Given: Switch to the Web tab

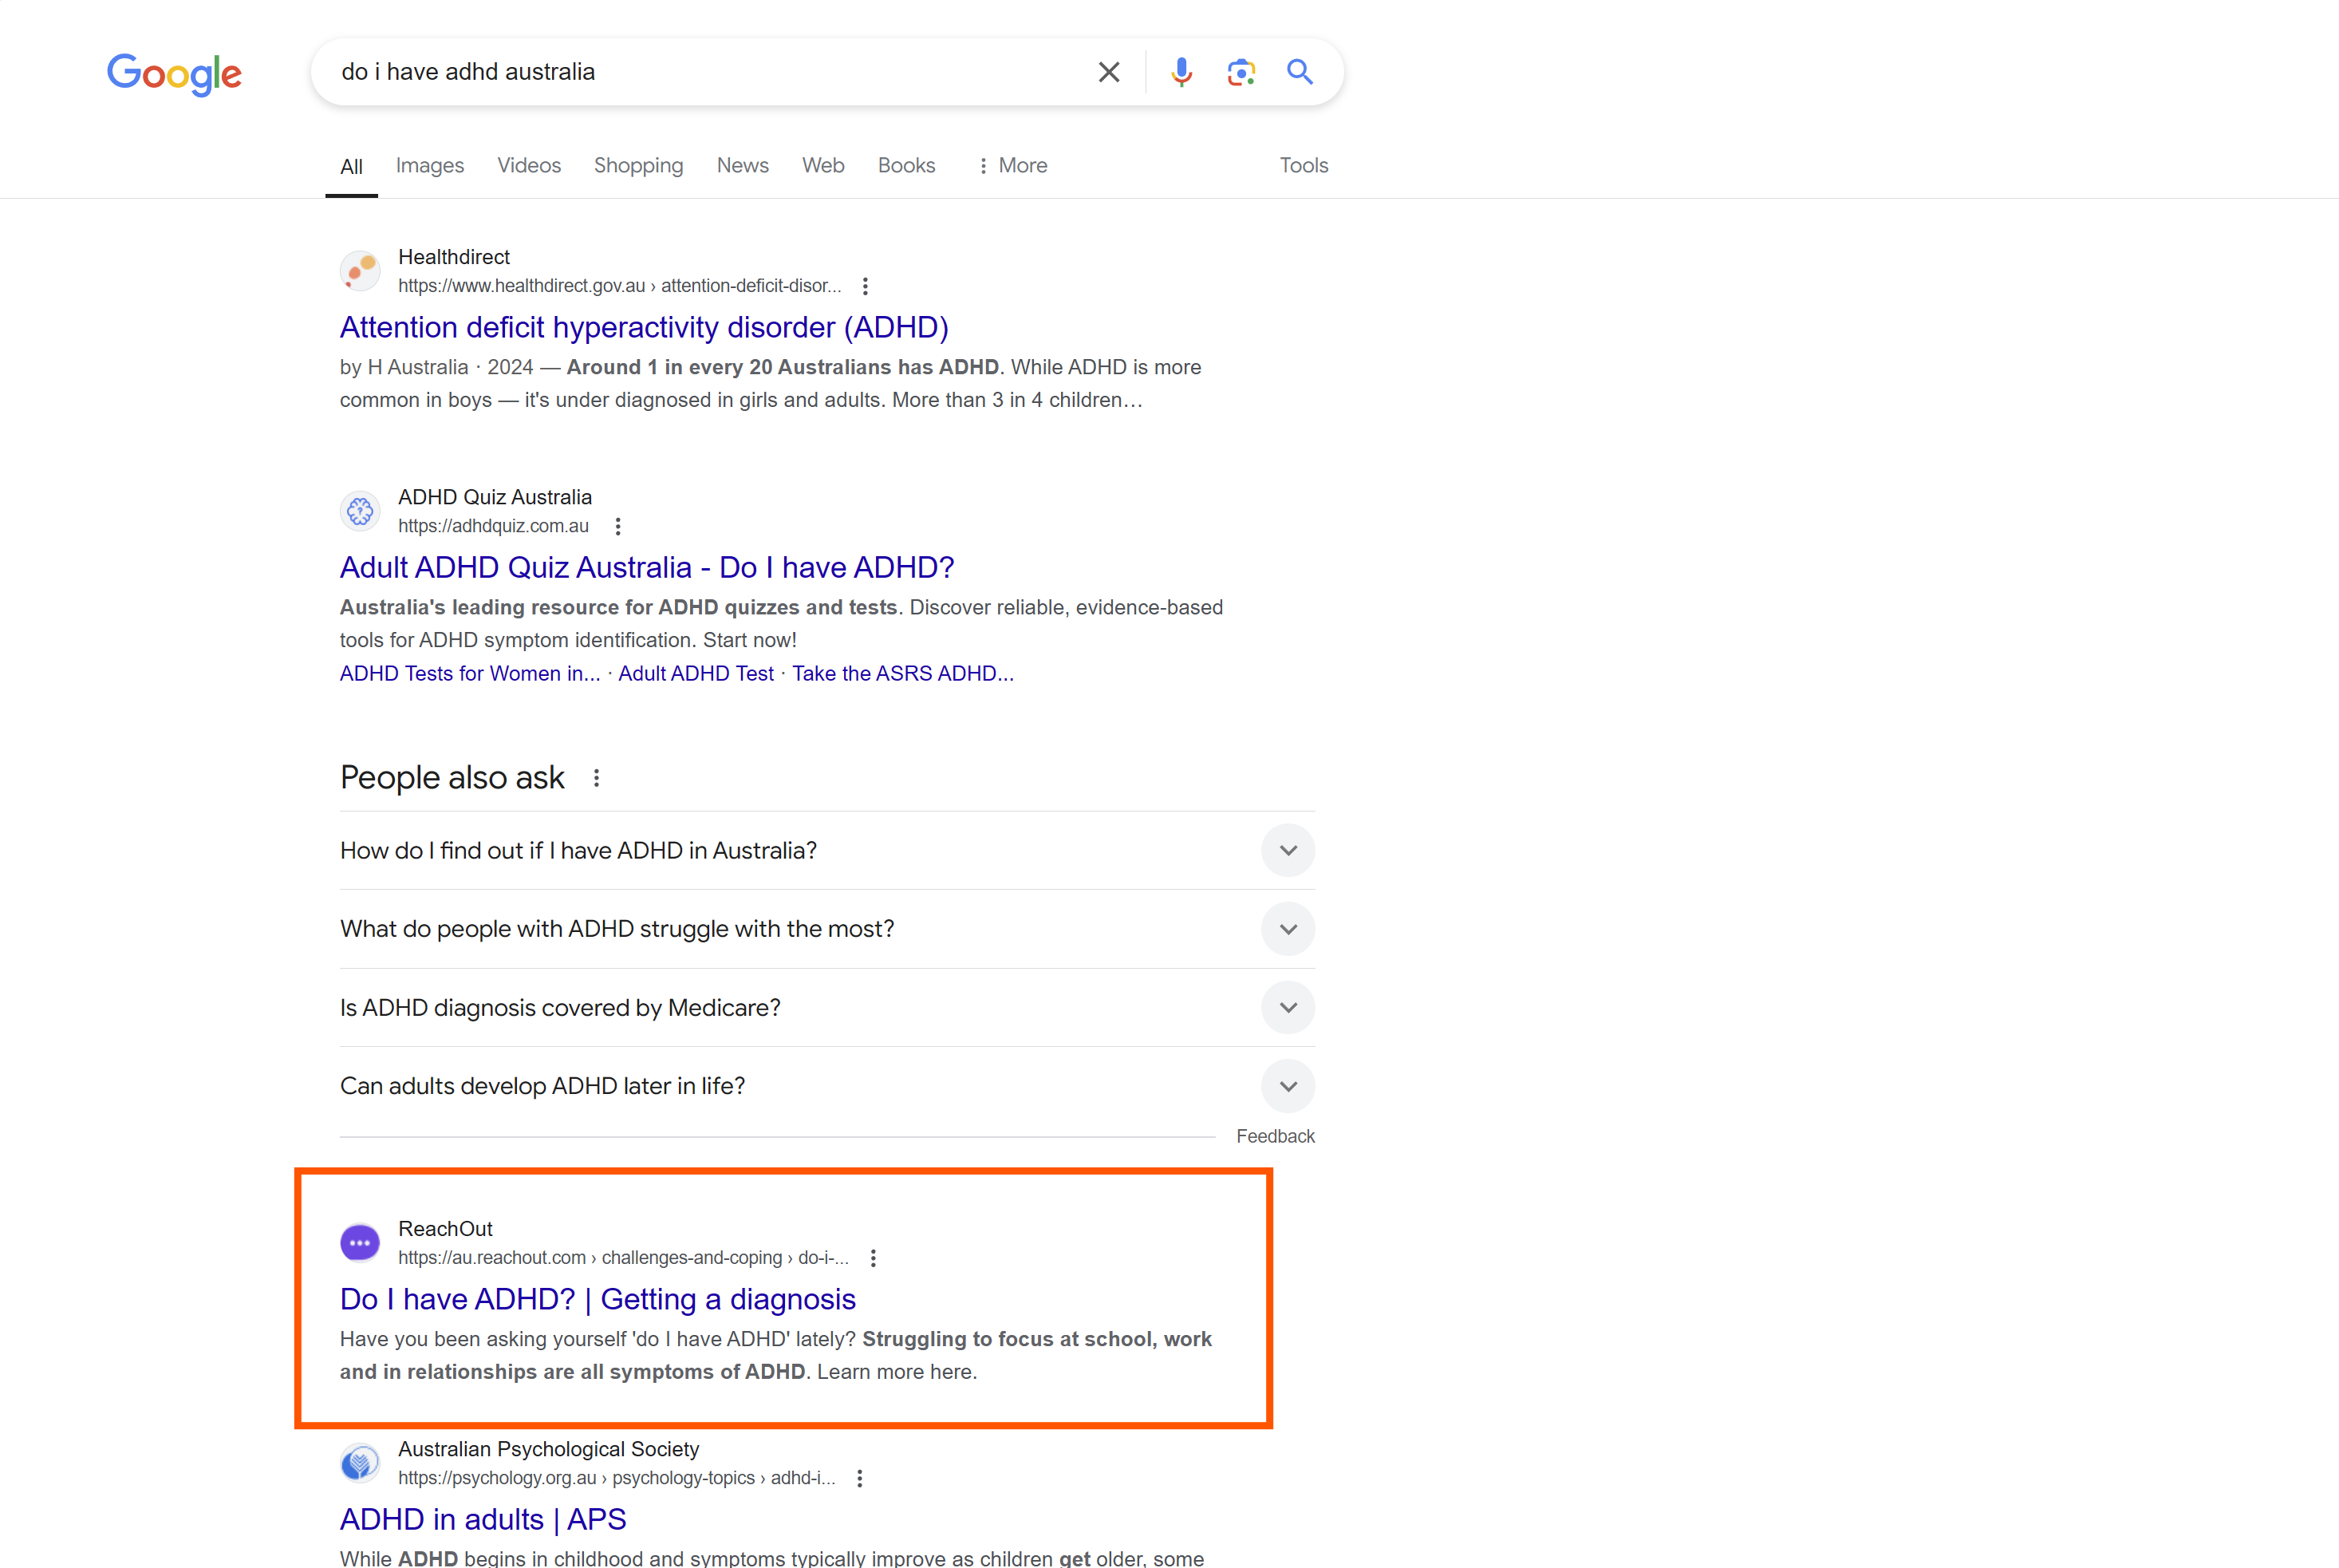Looking at the screenshot, I should point(823,166).
